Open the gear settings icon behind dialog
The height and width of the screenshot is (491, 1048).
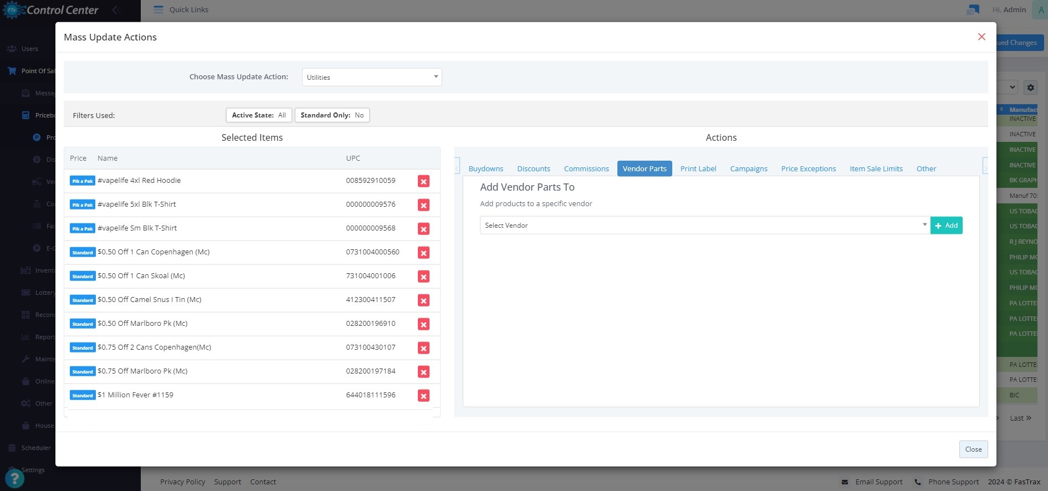[1030, 87]
